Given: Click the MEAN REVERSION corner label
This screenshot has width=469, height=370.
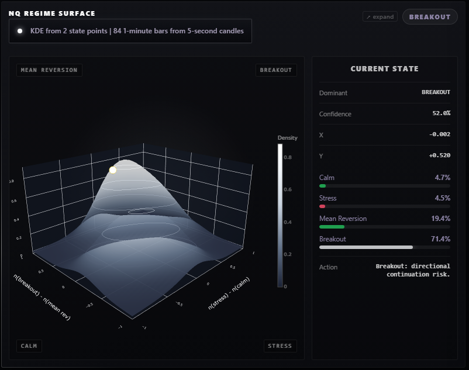Looking at the screenshot, I should coord(49,70).
